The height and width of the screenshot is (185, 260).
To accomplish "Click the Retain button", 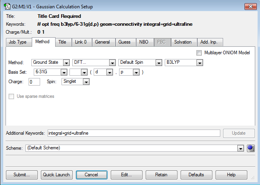I will (x=161, y=175).
